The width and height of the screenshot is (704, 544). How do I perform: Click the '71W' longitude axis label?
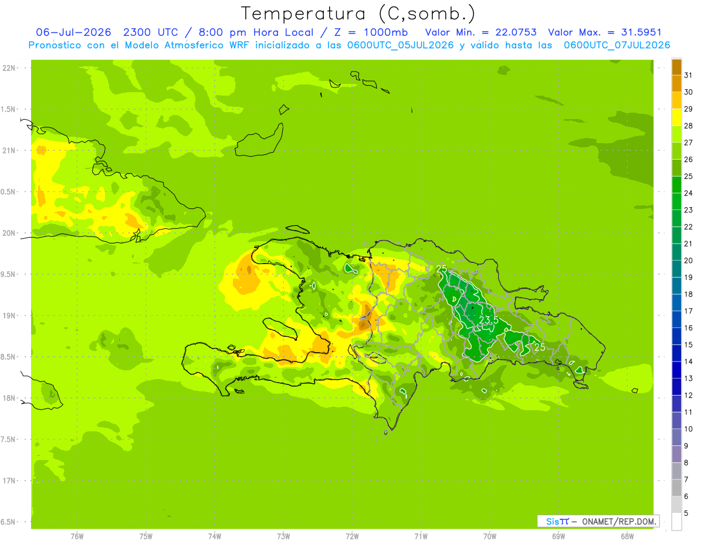pos(421,536)
